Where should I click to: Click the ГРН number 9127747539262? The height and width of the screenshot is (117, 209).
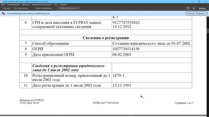[126, 22]
